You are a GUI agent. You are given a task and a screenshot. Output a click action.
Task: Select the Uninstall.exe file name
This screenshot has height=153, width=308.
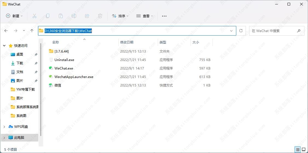[x=64, y=60]
